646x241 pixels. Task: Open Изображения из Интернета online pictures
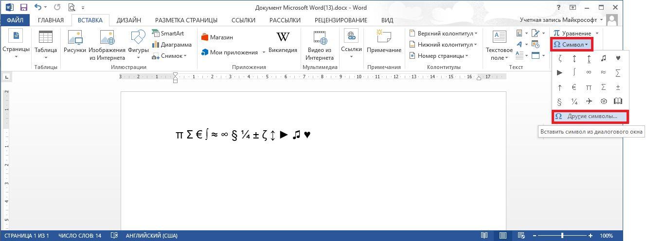click(x=107, y=45)
